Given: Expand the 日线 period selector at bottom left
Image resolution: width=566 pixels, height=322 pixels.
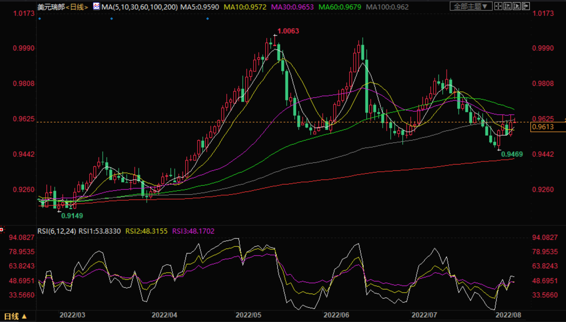Looking at the screenshot, I should click(15, 316).
